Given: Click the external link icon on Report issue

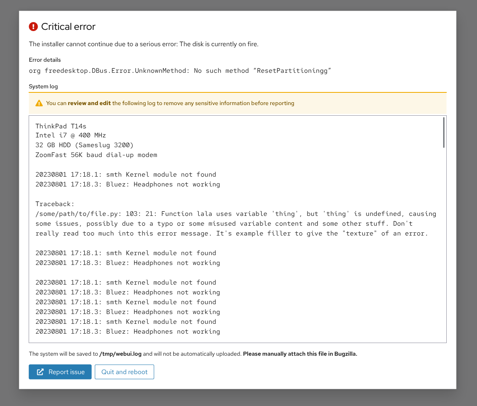Looking at the screenshot, I should pyautogui.click(x=40, y=372).
